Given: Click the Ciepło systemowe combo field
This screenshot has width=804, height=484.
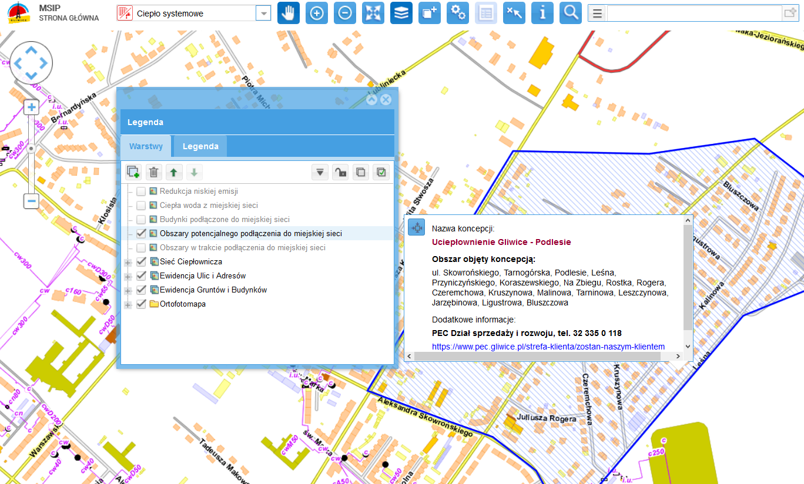Looking at the screenshot, I should point(195,13).
